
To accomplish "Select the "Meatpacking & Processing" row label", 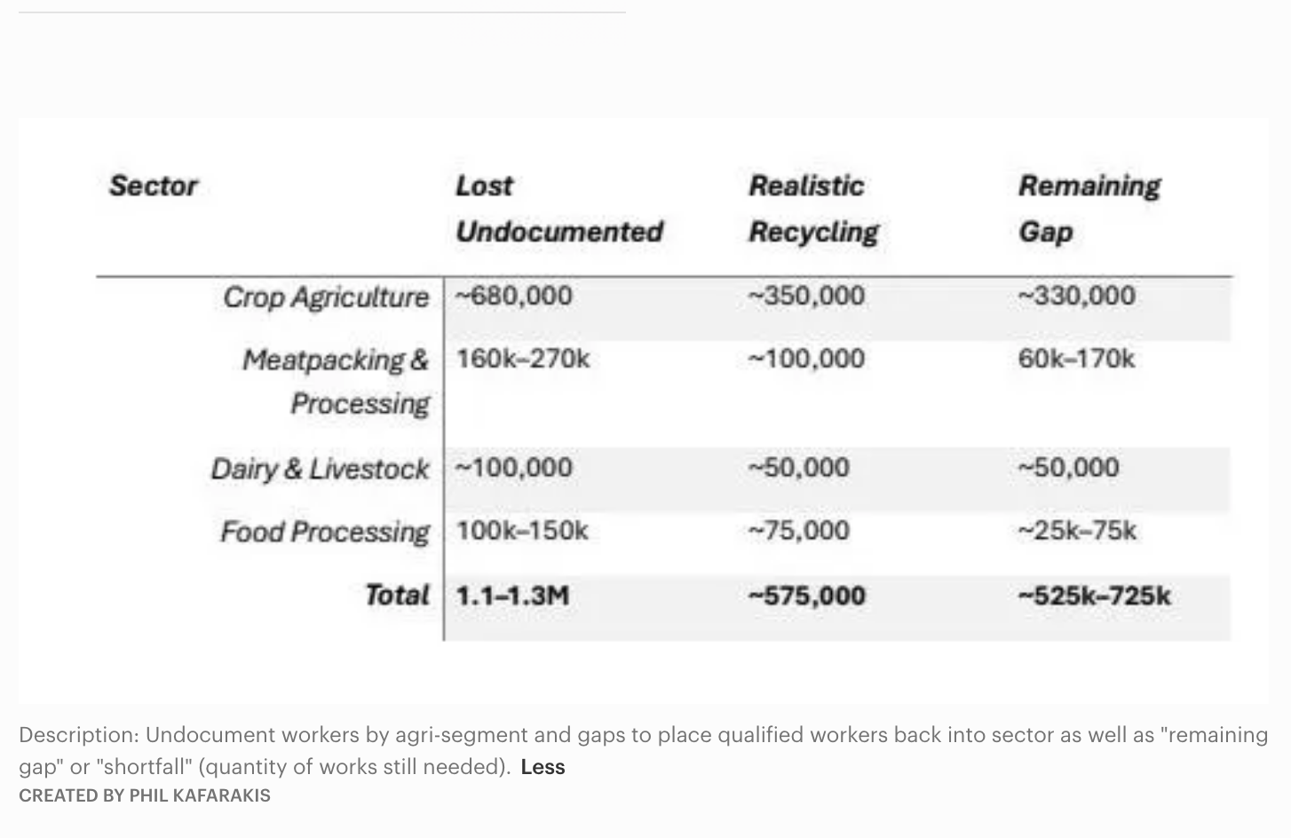I will click(336, 382).
